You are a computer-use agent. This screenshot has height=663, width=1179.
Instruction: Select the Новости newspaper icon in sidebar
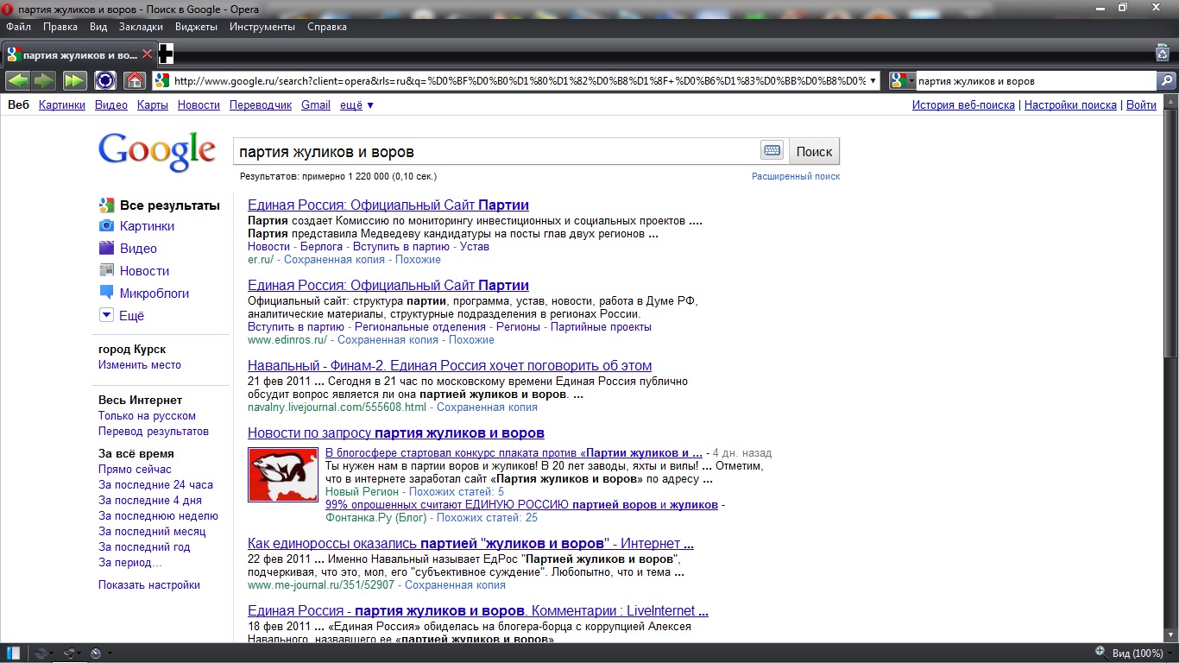(x=106, y=271)
